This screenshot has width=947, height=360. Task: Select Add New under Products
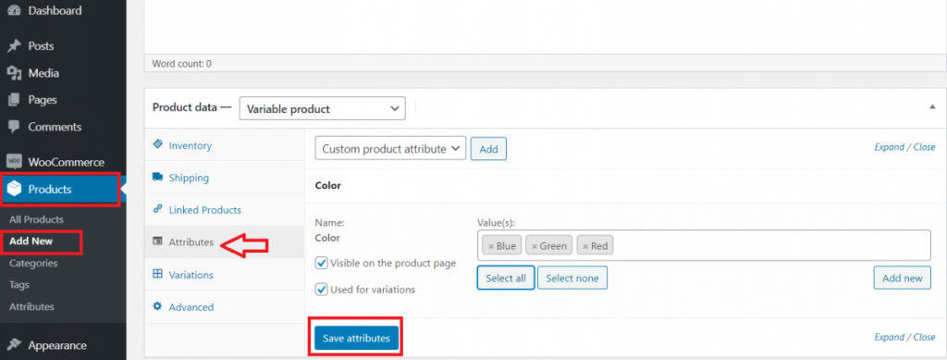(x=31, y=241)
